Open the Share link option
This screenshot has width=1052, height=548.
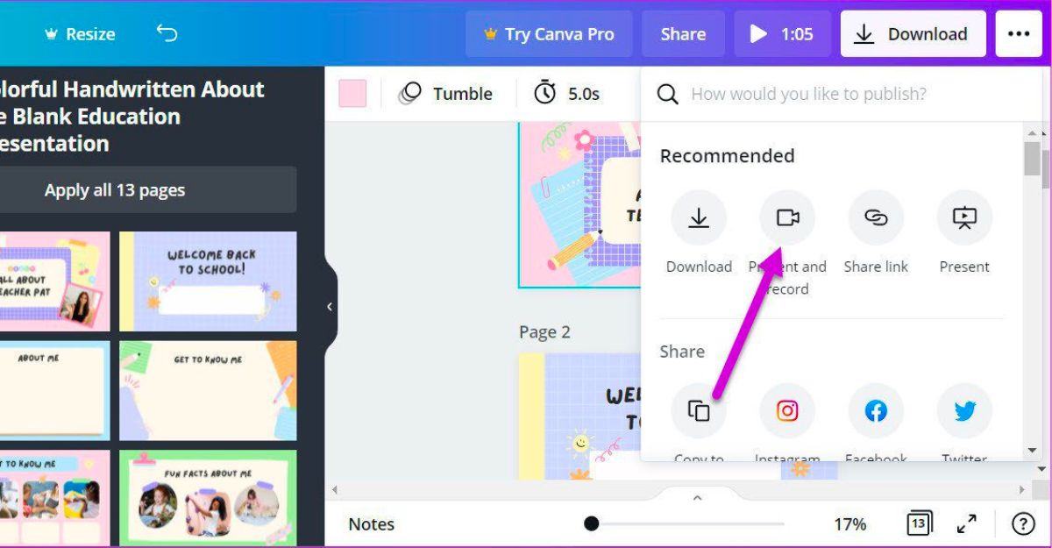point(876,217)
